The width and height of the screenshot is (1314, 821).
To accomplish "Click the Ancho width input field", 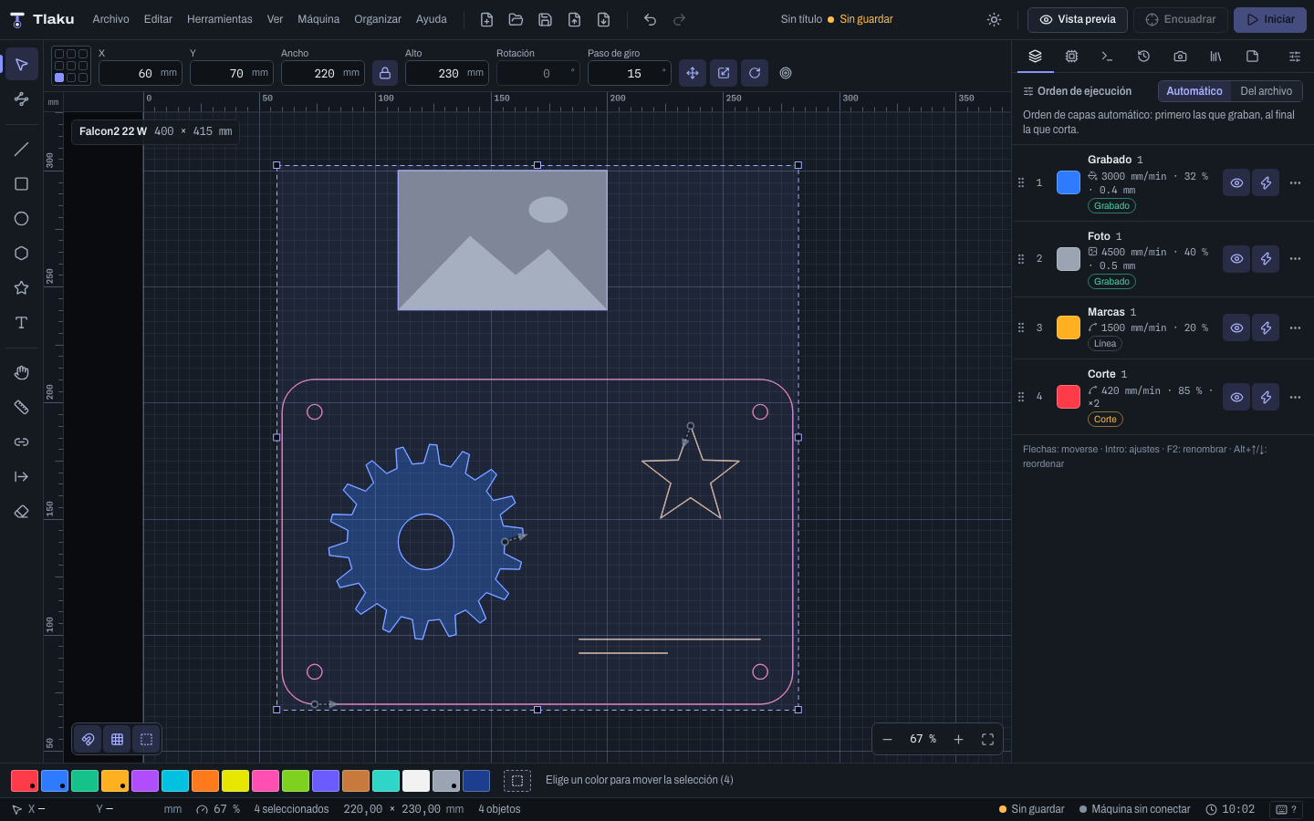I will click(x=323, y=73).
